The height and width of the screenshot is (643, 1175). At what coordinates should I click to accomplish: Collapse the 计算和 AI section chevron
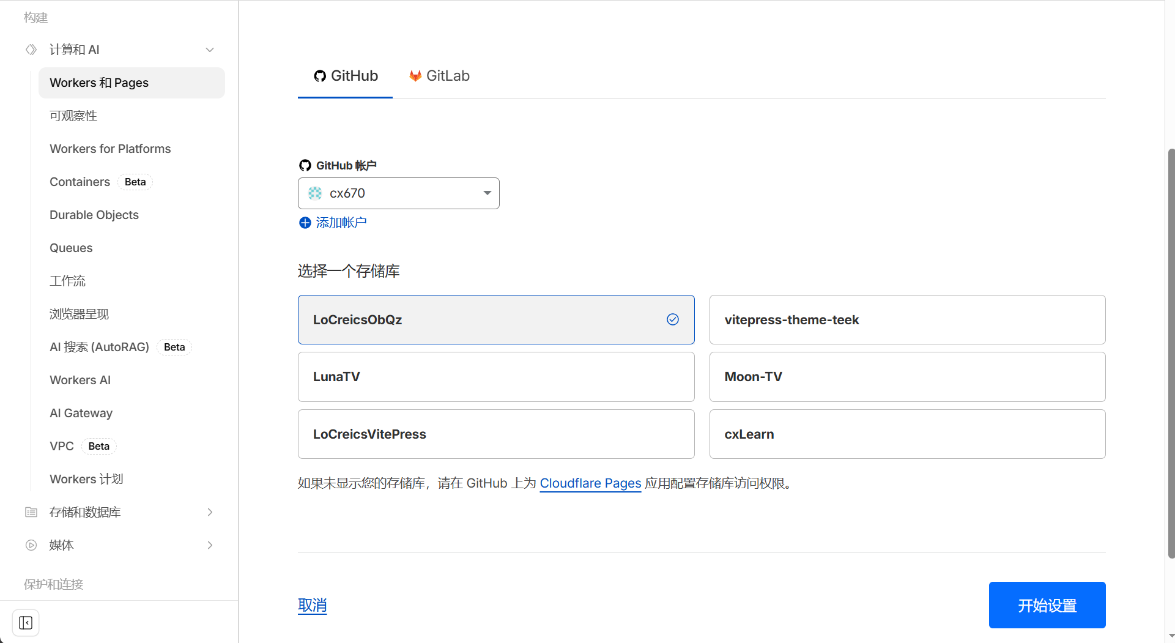click(x=210, y=50)
